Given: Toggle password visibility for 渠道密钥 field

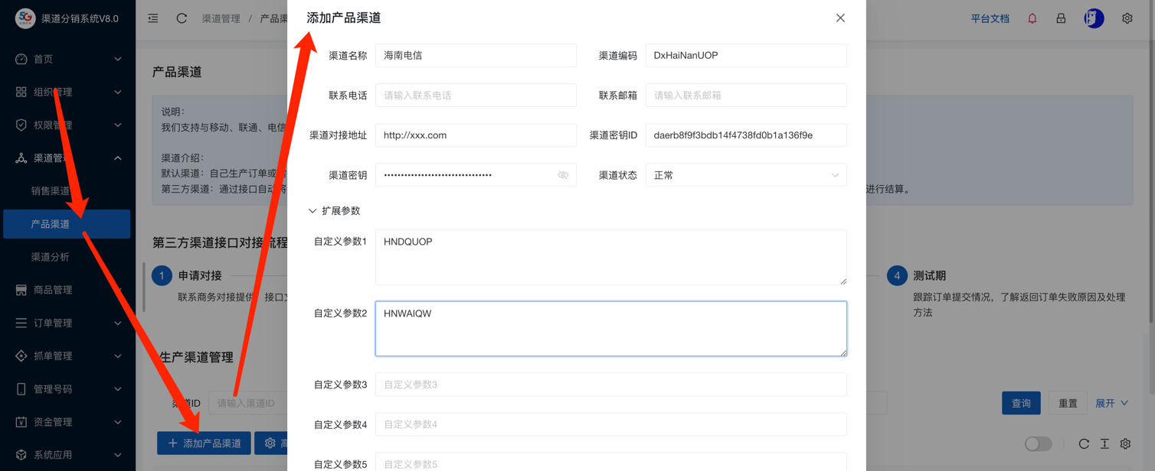Looking at the screenshot, I should click(562, 174).
